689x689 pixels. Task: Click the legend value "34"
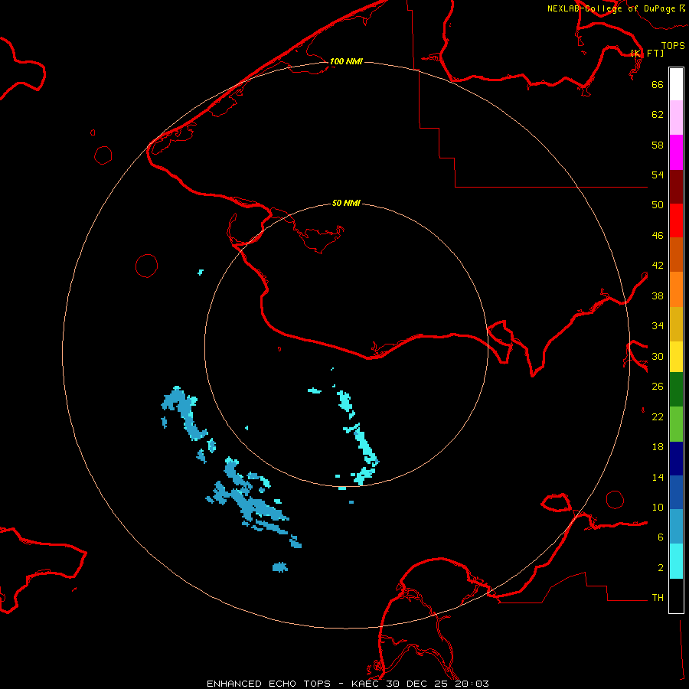[x=658, y=326]
